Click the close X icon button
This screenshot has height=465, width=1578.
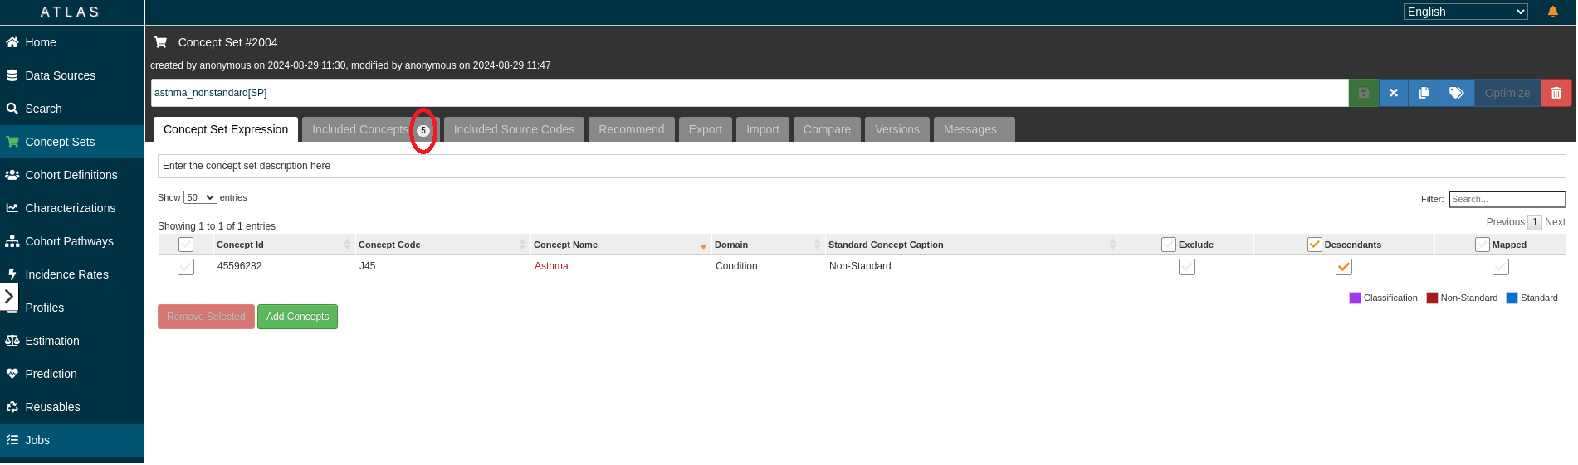tap(1394, 93)
